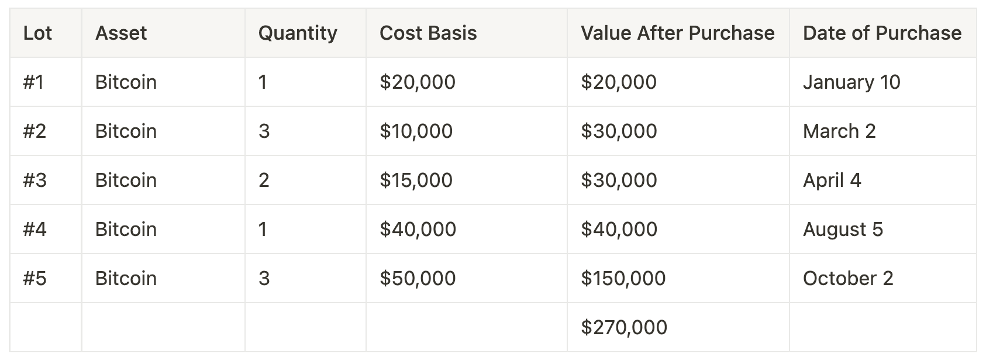Viewport: 986px width, 361px height.
Task: Click the Date of Purchase header
Action: tap(882, 33)
